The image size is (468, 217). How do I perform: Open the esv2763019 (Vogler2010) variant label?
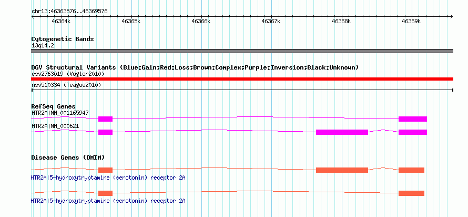(68, 74)
